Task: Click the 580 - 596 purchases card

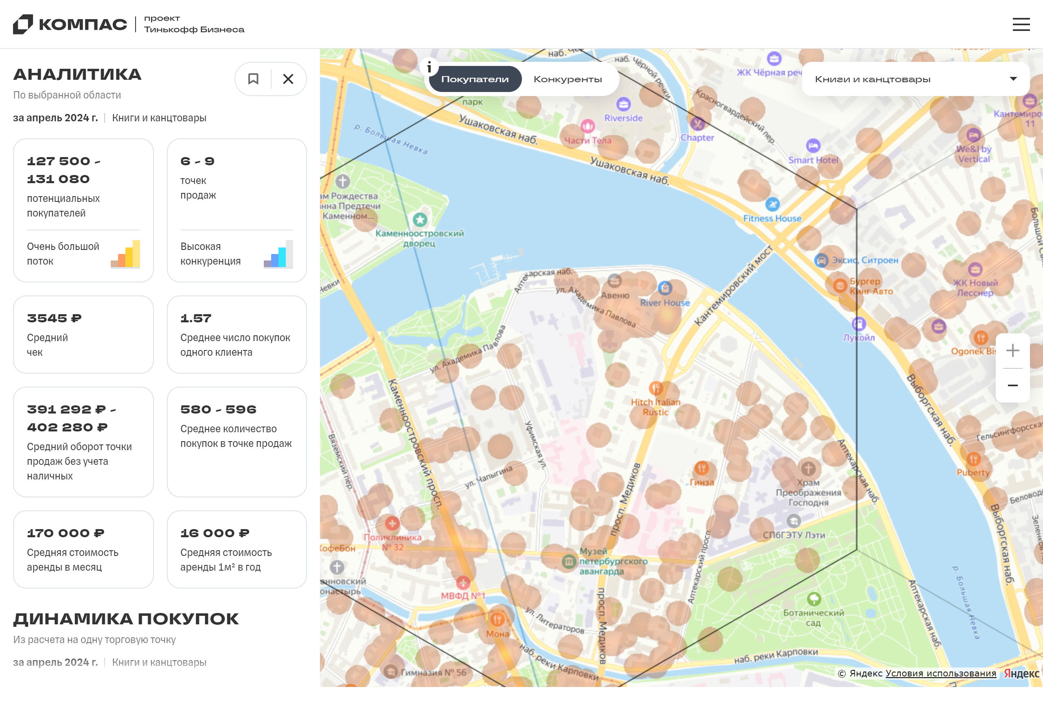Action: (x=237, y=442)
